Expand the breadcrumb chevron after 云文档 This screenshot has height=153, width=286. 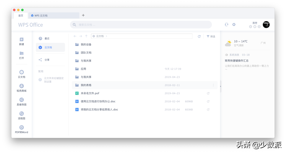click(x=106, y=36)
